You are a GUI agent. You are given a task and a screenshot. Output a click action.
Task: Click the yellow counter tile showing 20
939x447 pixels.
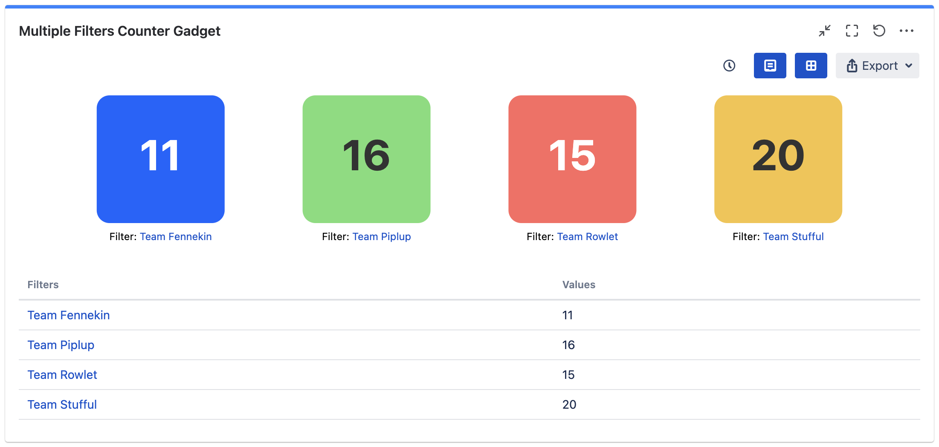[778, 159]
